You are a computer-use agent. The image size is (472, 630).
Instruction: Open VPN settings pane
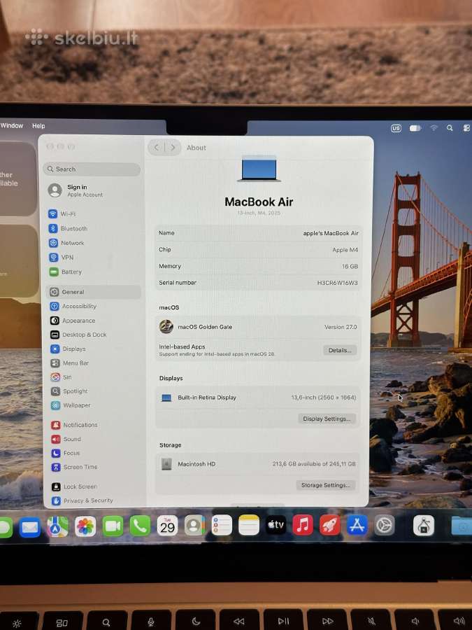coord(61,257)
